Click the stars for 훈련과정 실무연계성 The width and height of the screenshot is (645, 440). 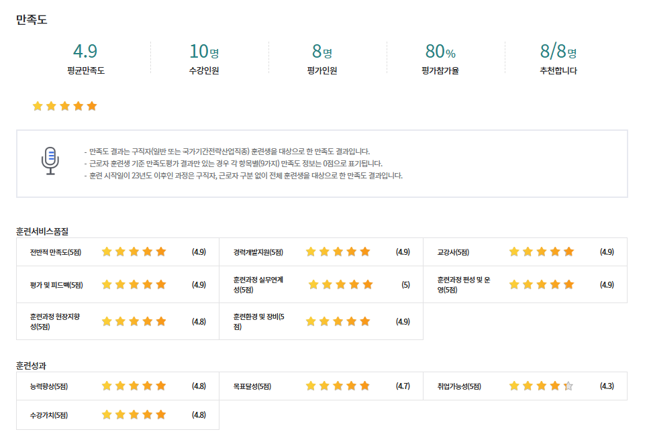(340, 284)
